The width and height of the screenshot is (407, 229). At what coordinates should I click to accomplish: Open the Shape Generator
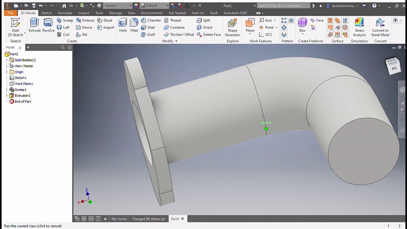pos(232,27)
